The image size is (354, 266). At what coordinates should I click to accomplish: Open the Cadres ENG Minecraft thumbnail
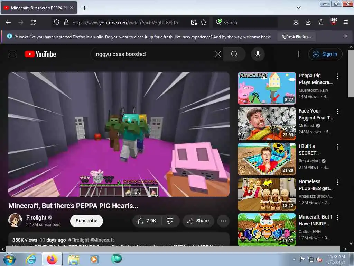(267, 230)
